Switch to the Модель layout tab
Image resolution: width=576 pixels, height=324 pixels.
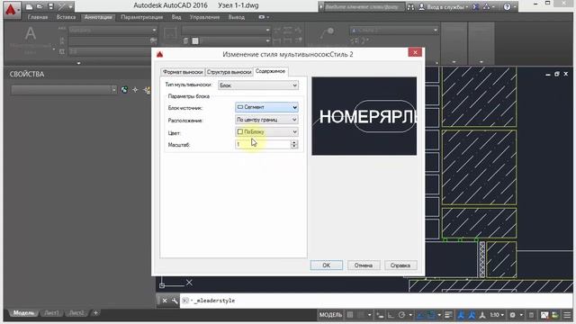point(23,313)
